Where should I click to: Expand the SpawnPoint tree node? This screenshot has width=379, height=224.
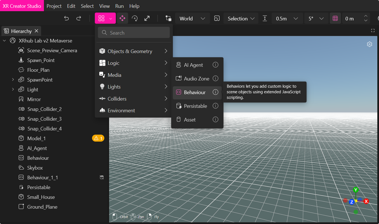coord(13,80)
